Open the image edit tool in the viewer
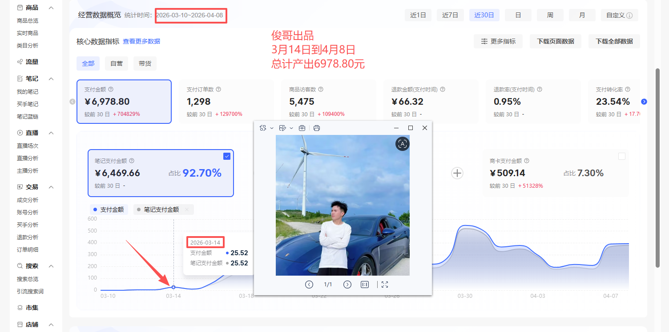 pos(283,128)
